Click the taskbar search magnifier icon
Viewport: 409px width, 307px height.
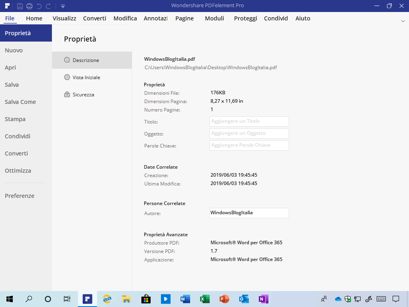click(x=29, y=299)
